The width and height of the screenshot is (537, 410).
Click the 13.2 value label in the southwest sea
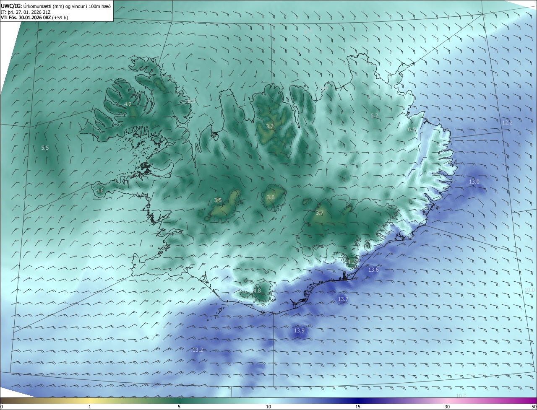(198, 350)
